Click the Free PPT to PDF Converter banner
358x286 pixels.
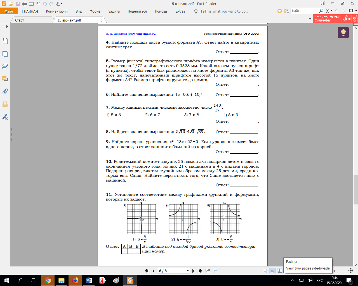tap(335, 19)
